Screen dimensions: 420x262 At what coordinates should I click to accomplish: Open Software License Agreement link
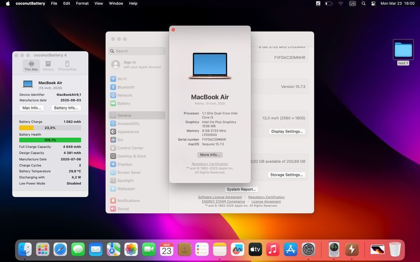click(x=220, y=197)
